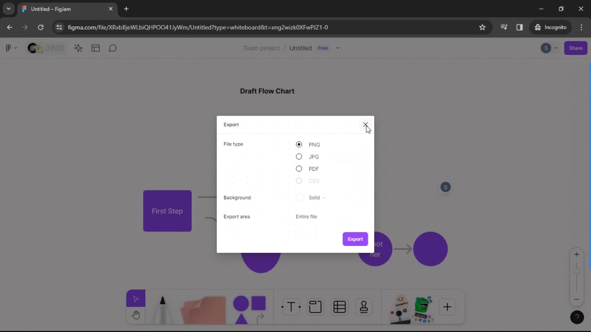Select JPG file type option
Image resolution: width=591 pixels, height=332 pixels.
[x=299, y=156]
